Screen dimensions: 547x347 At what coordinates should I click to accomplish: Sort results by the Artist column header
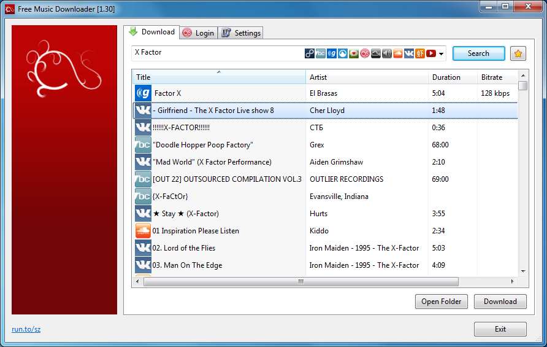tap(366, 77)
